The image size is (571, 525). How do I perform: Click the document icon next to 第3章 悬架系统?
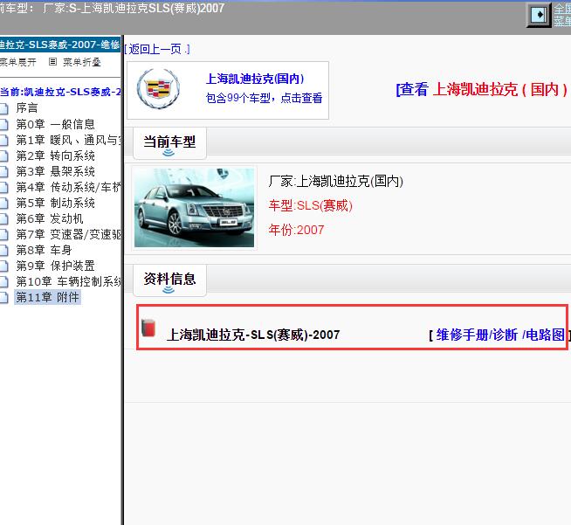coord(4,171)
